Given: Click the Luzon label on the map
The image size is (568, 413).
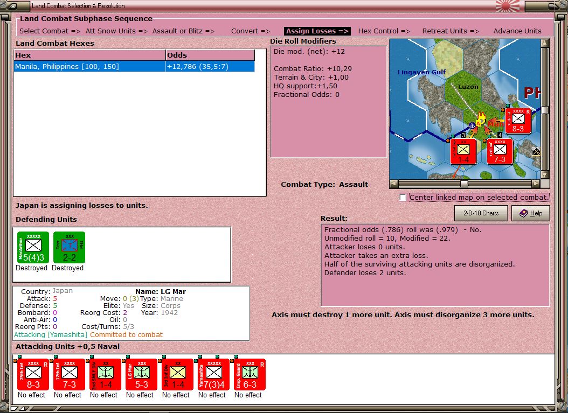Looking at the screenshot, I should [x=468, y=87].
